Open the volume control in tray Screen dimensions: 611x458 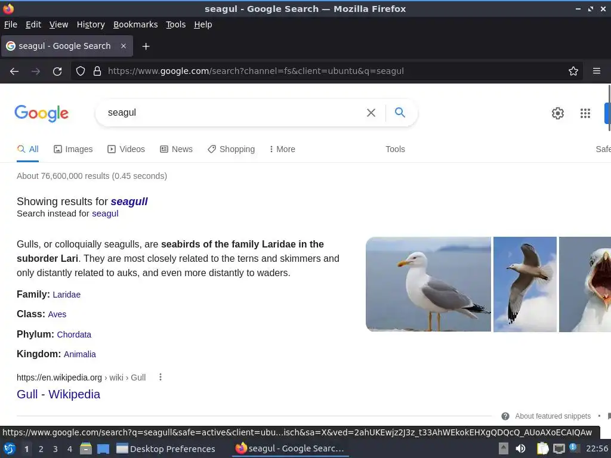(x=520, y=448)
